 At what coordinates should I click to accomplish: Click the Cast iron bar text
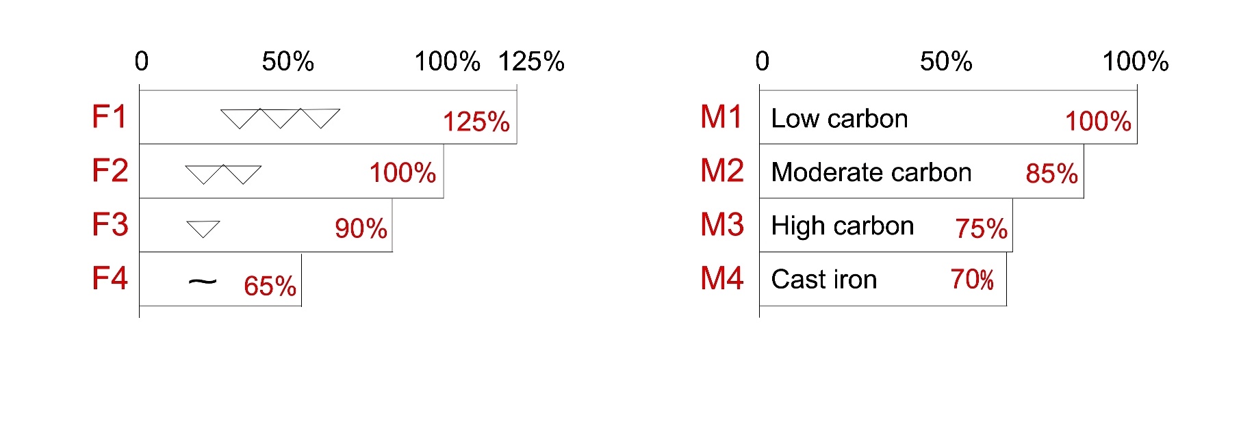point(824,280)
